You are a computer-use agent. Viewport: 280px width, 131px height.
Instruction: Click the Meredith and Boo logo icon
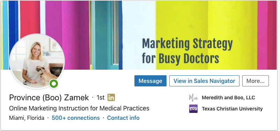[x=193, y=98]
